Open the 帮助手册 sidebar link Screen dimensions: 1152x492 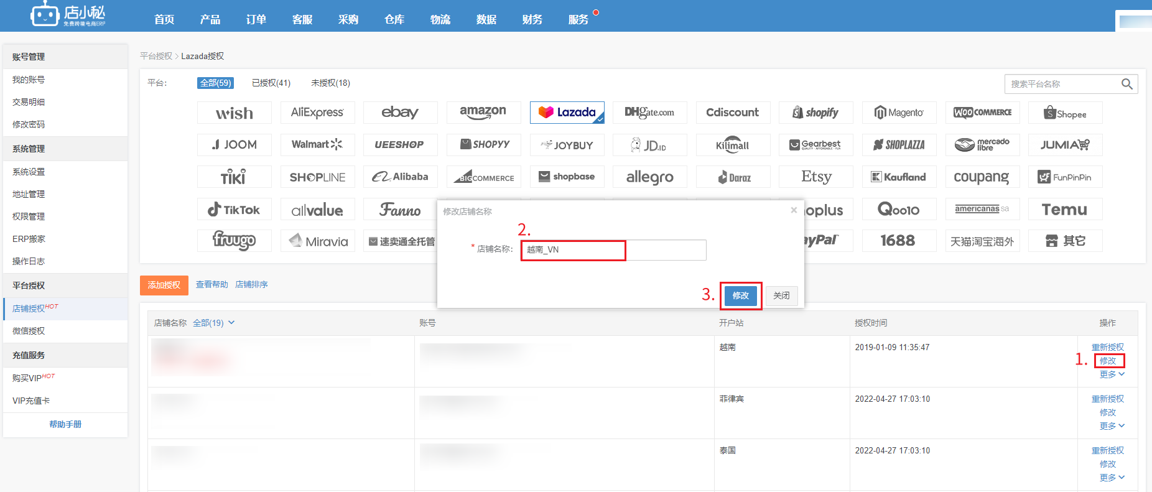[x=65, y=424]
